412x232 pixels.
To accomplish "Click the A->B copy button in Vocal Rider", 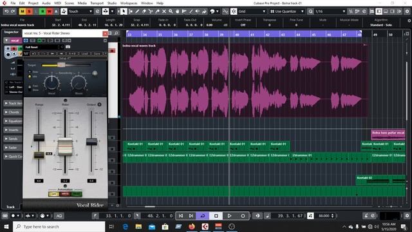I will click(x=71, y=53).
